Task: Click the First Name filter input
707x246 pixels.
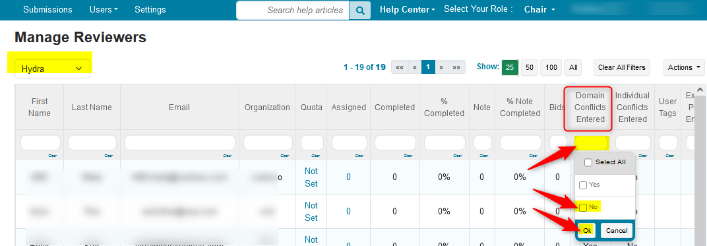Action: [x=40, y=143]
